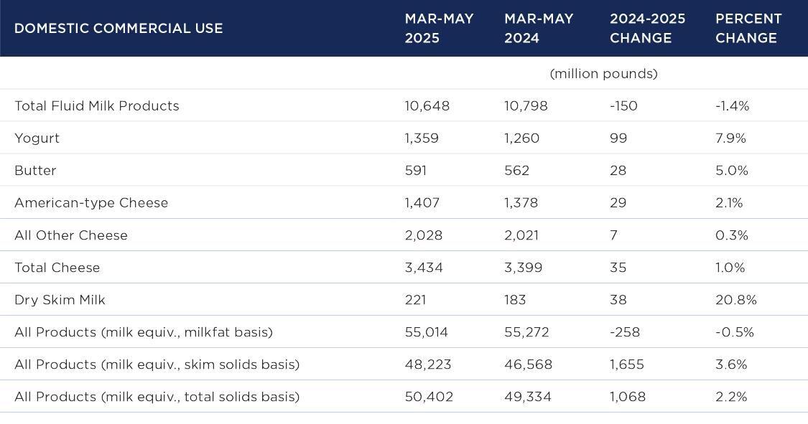Click the American-type Cheese row label
Viewport: 808px width, 424px height.
point(91,203)
